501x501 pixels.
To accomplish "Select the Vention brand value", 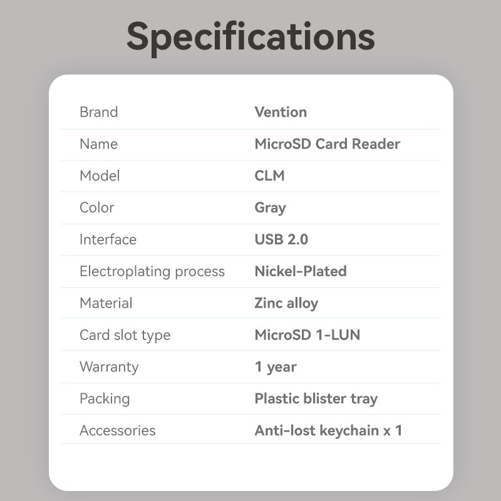I will click(x=281, y=112).
